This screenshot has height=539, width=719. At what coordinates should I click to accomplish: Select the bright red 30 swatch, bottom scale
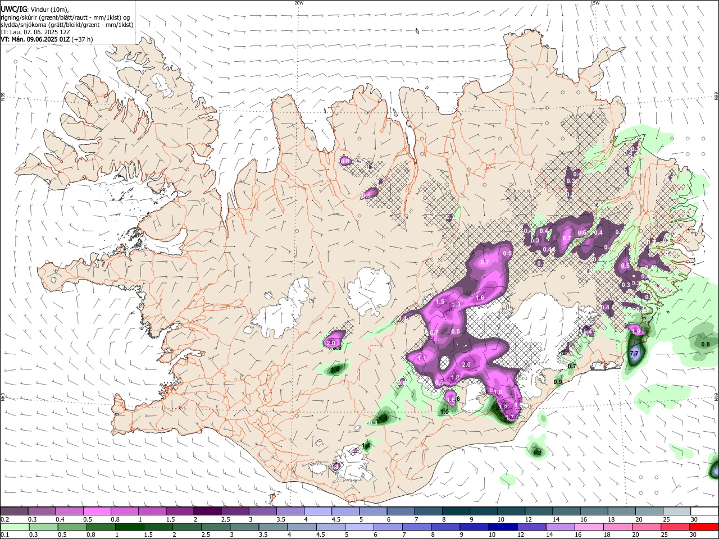[704, 527]
